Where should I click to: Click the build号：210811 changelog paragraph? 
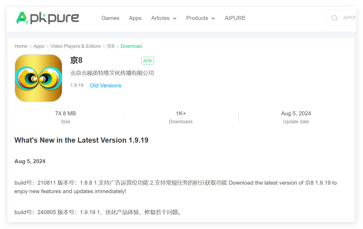coord(176,187)
